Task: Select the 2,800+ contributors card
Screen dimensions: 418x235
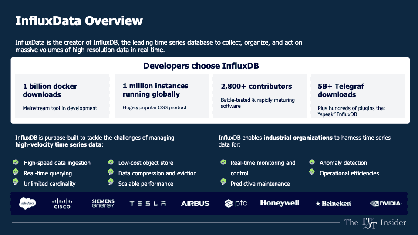Action: pos(260,96)
